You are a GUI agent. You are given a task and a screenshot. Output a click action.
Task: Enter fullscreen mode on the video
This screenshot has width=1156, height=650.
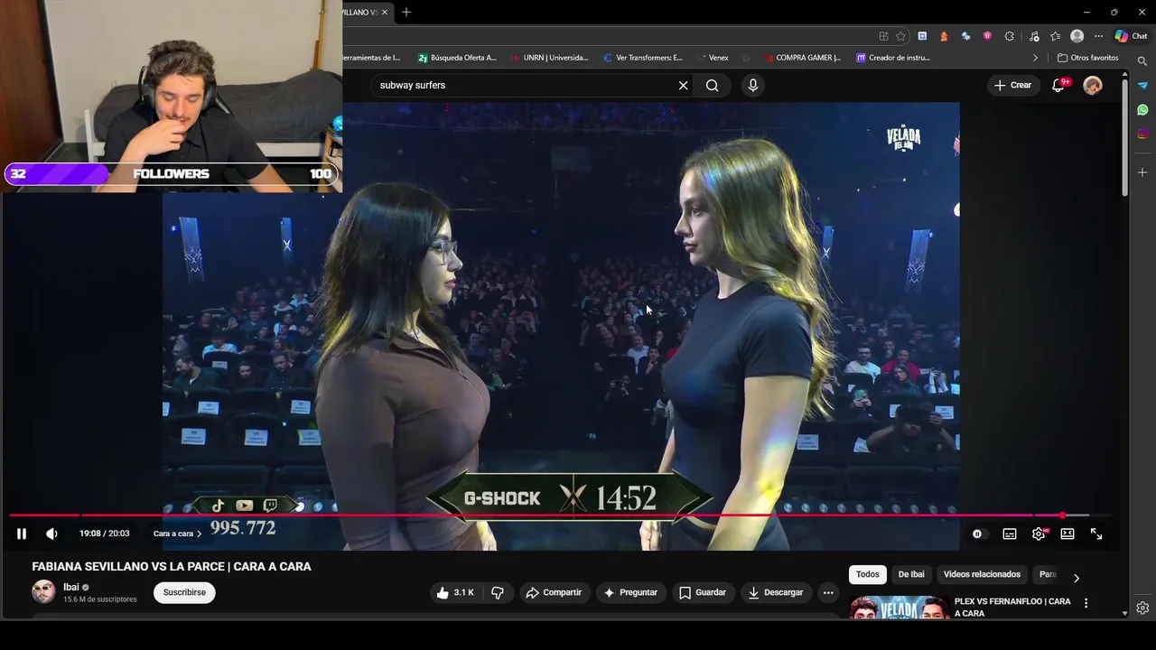(x=1096, y=534)
